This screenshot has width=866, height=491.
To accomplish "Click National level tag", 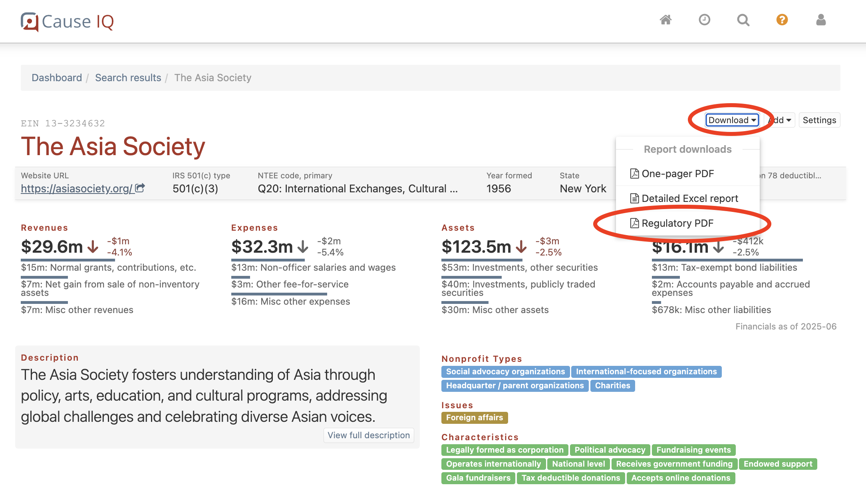I will tap(578, 464).
